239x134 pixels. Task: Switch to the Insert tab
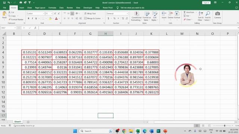(22, 7)
